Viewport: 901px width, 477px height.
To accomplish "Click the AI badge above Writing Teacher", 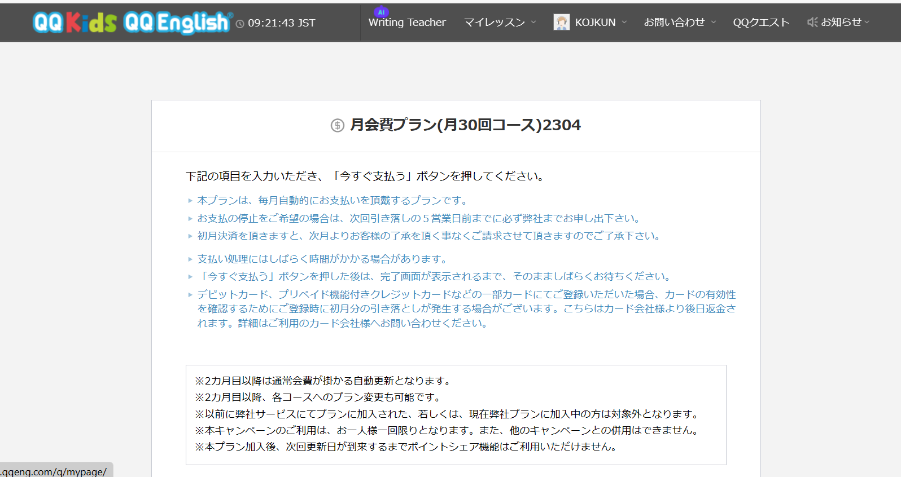I will (x=381, y=12).
